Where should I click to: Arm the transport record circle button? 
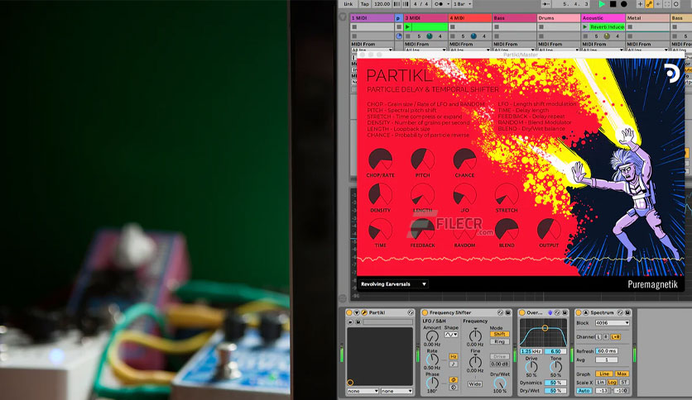click(623, 4)
